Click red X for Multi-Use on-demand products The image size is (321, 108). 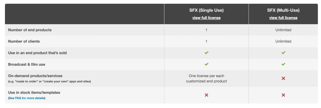pyautogui.click(x=283, y=79)
